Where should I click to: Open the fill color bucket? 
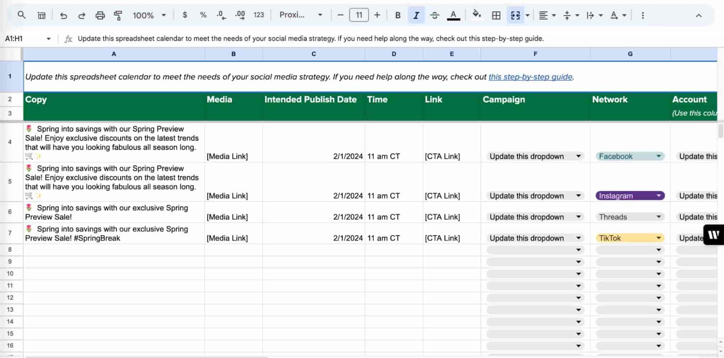tap(477, 14)
